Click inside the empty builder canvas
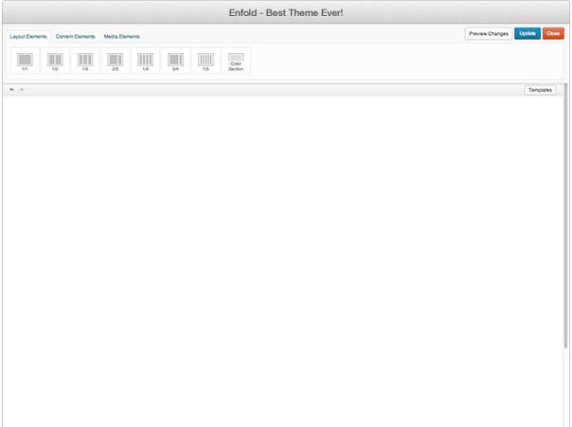 [x=279, y=256]
